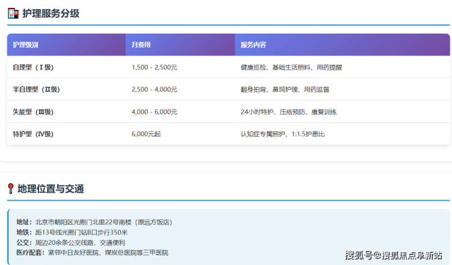Click the 半自理型（II级）row label

36,89
